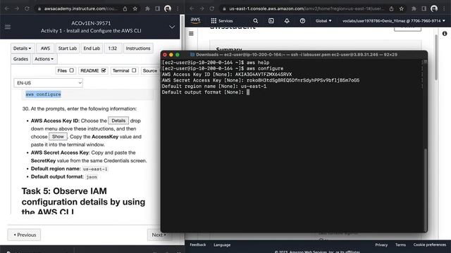Toggle side panel icon in left browser

157,8
